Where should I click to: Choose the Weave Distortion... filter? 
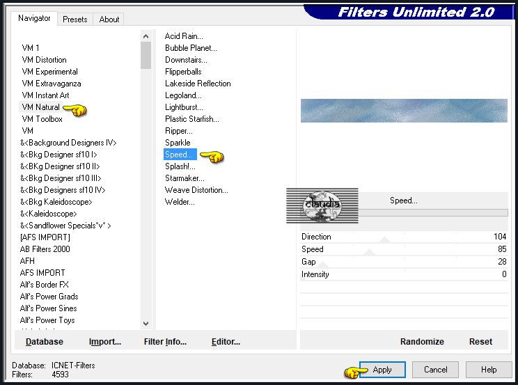pos(196,190)
